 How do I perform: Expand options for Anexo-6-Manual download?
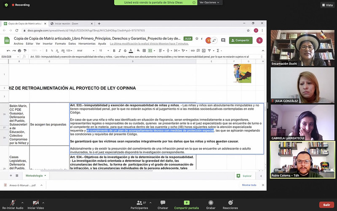(41, 185)
